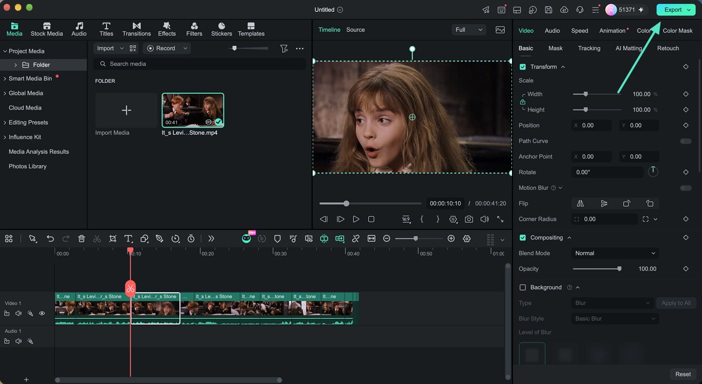
Task: Open the Stickers tab
Action: pos(221,29)
